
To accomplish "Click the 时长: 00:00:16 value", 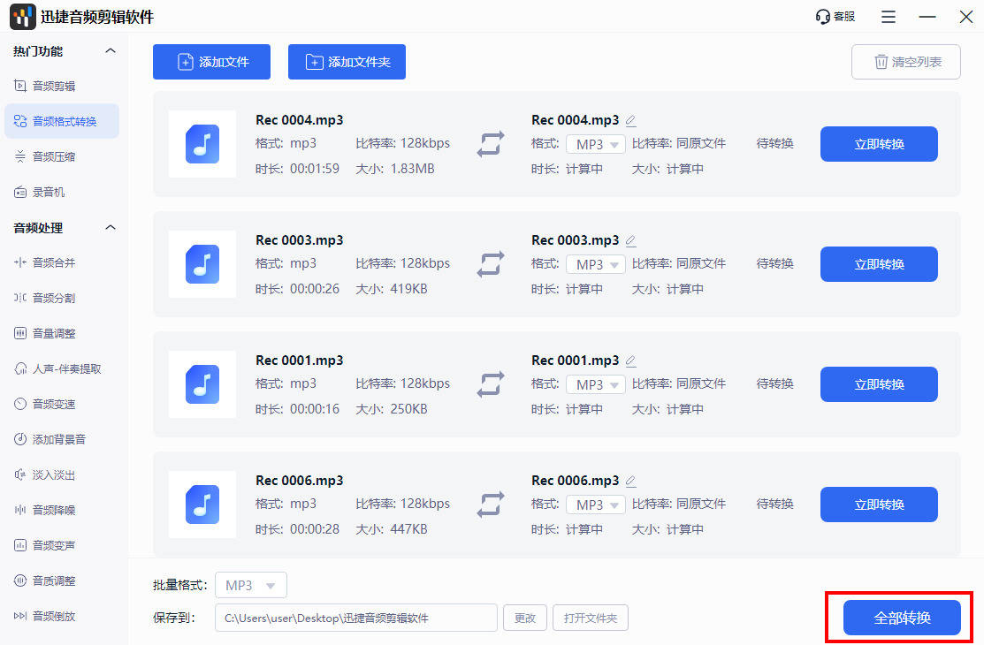I will click(297, 409).
